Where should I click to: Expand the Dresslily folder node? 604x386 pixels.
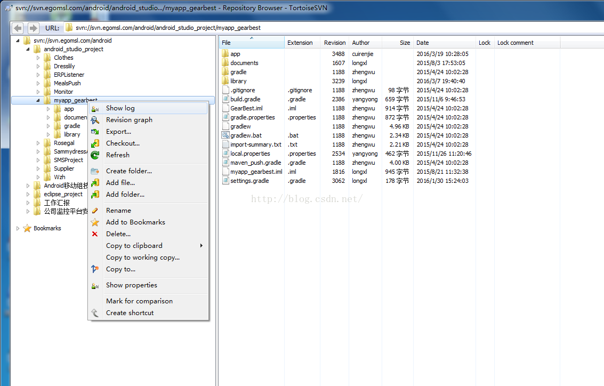pos(38,66)
